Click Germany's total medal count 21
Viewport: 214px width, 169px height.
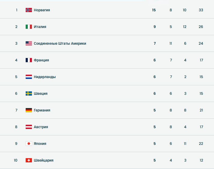coord(201,110)
